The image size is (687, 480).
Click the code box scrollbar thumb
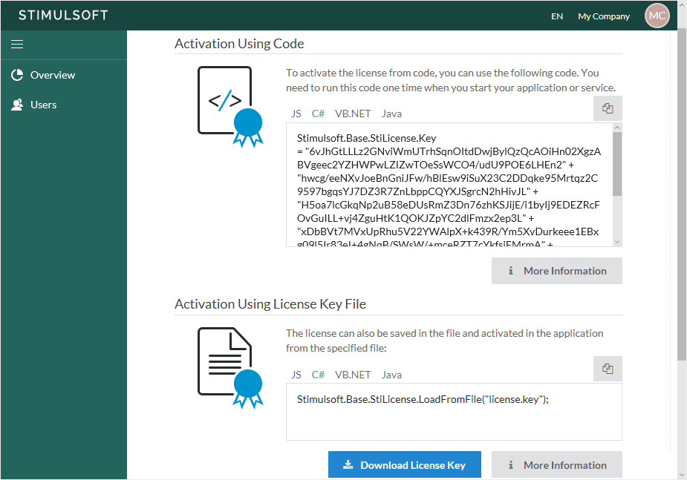(x=617, y=164)
